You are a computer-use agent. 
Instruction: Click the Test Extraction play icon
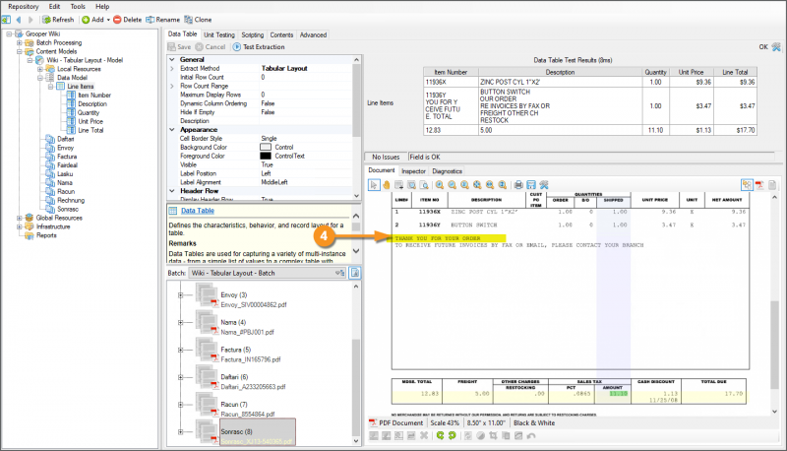[x=237, y=47]
